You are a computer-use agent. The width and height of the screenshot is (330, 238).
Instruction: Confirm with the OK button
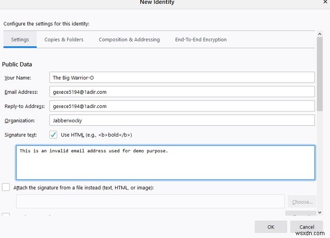coord(271,227)
